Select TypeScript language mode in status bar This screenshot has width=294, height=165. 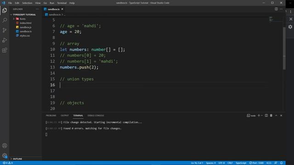click(x=241, y=163)
